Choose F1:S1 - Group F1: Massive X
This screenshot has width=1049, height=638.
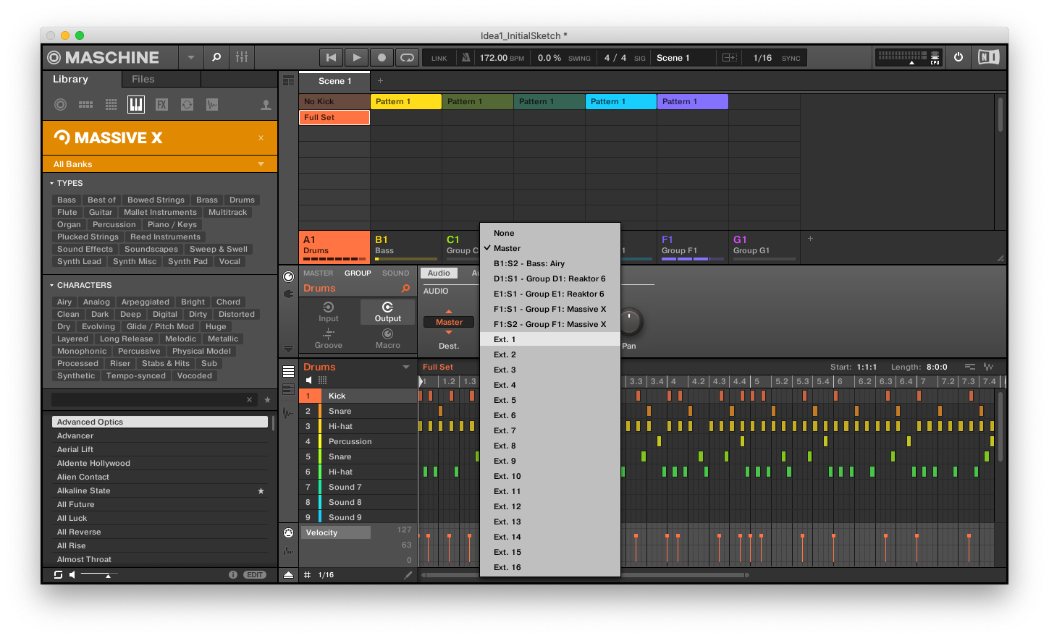[550, 309]
